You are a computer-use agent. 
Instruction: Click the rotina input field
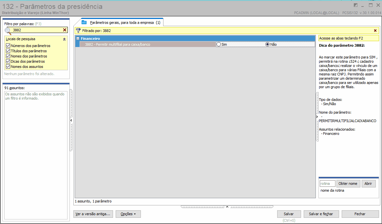pos(327,184)
